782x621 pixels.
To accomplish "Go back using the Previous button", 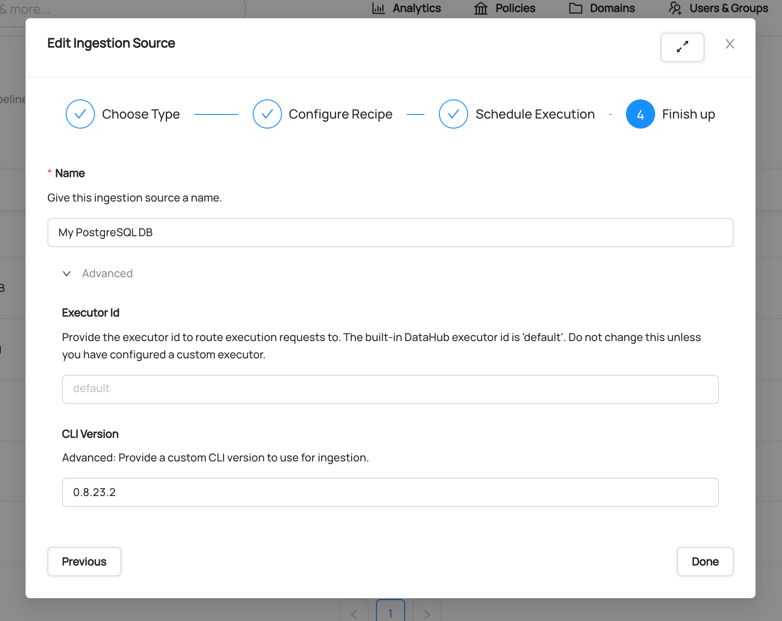I will coord(84,562).
